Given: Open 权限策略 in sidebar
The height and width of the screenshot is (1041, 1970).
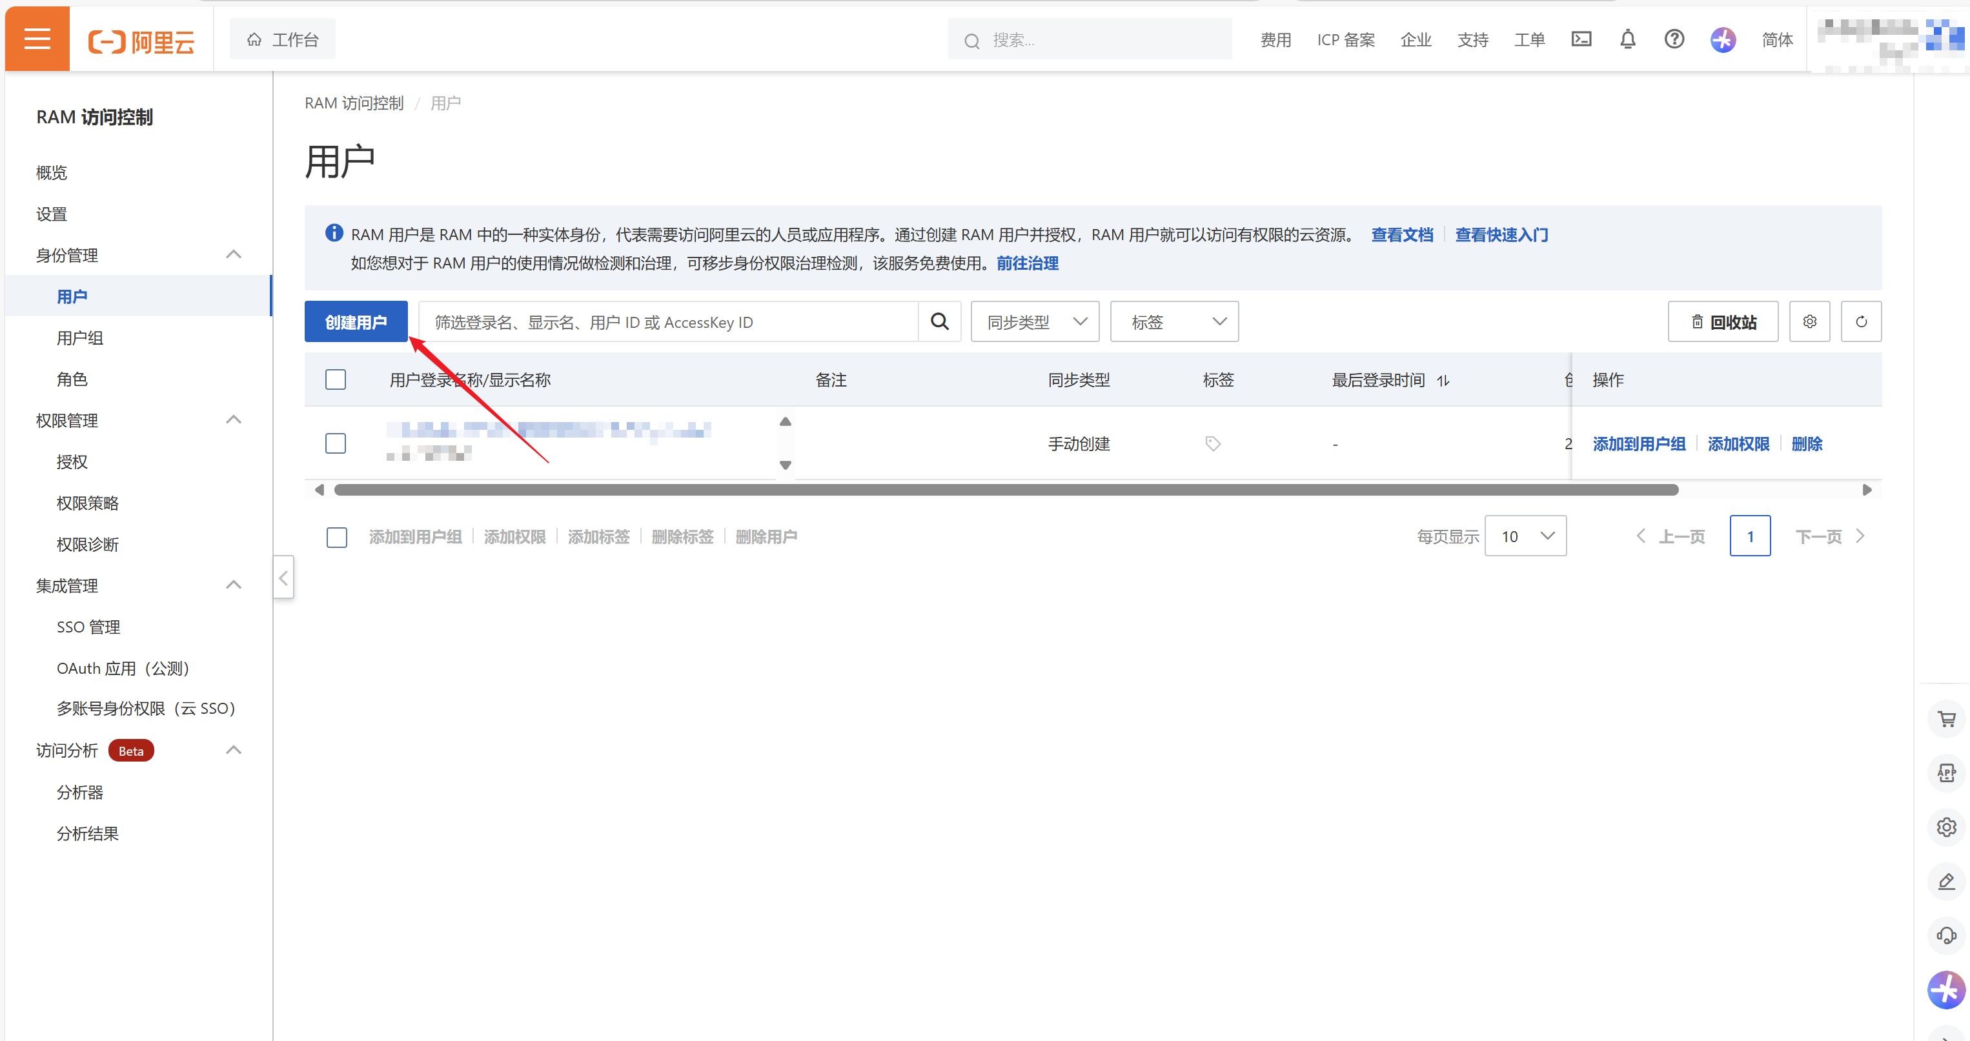Looking at the screenshot, I should [x=87, y=503].
